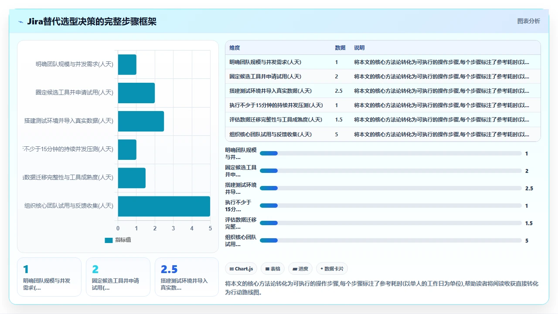The width and height of the screenshot is (558, 314).
Task: Click the 指标值 legend label text
Action: (123, 240)
